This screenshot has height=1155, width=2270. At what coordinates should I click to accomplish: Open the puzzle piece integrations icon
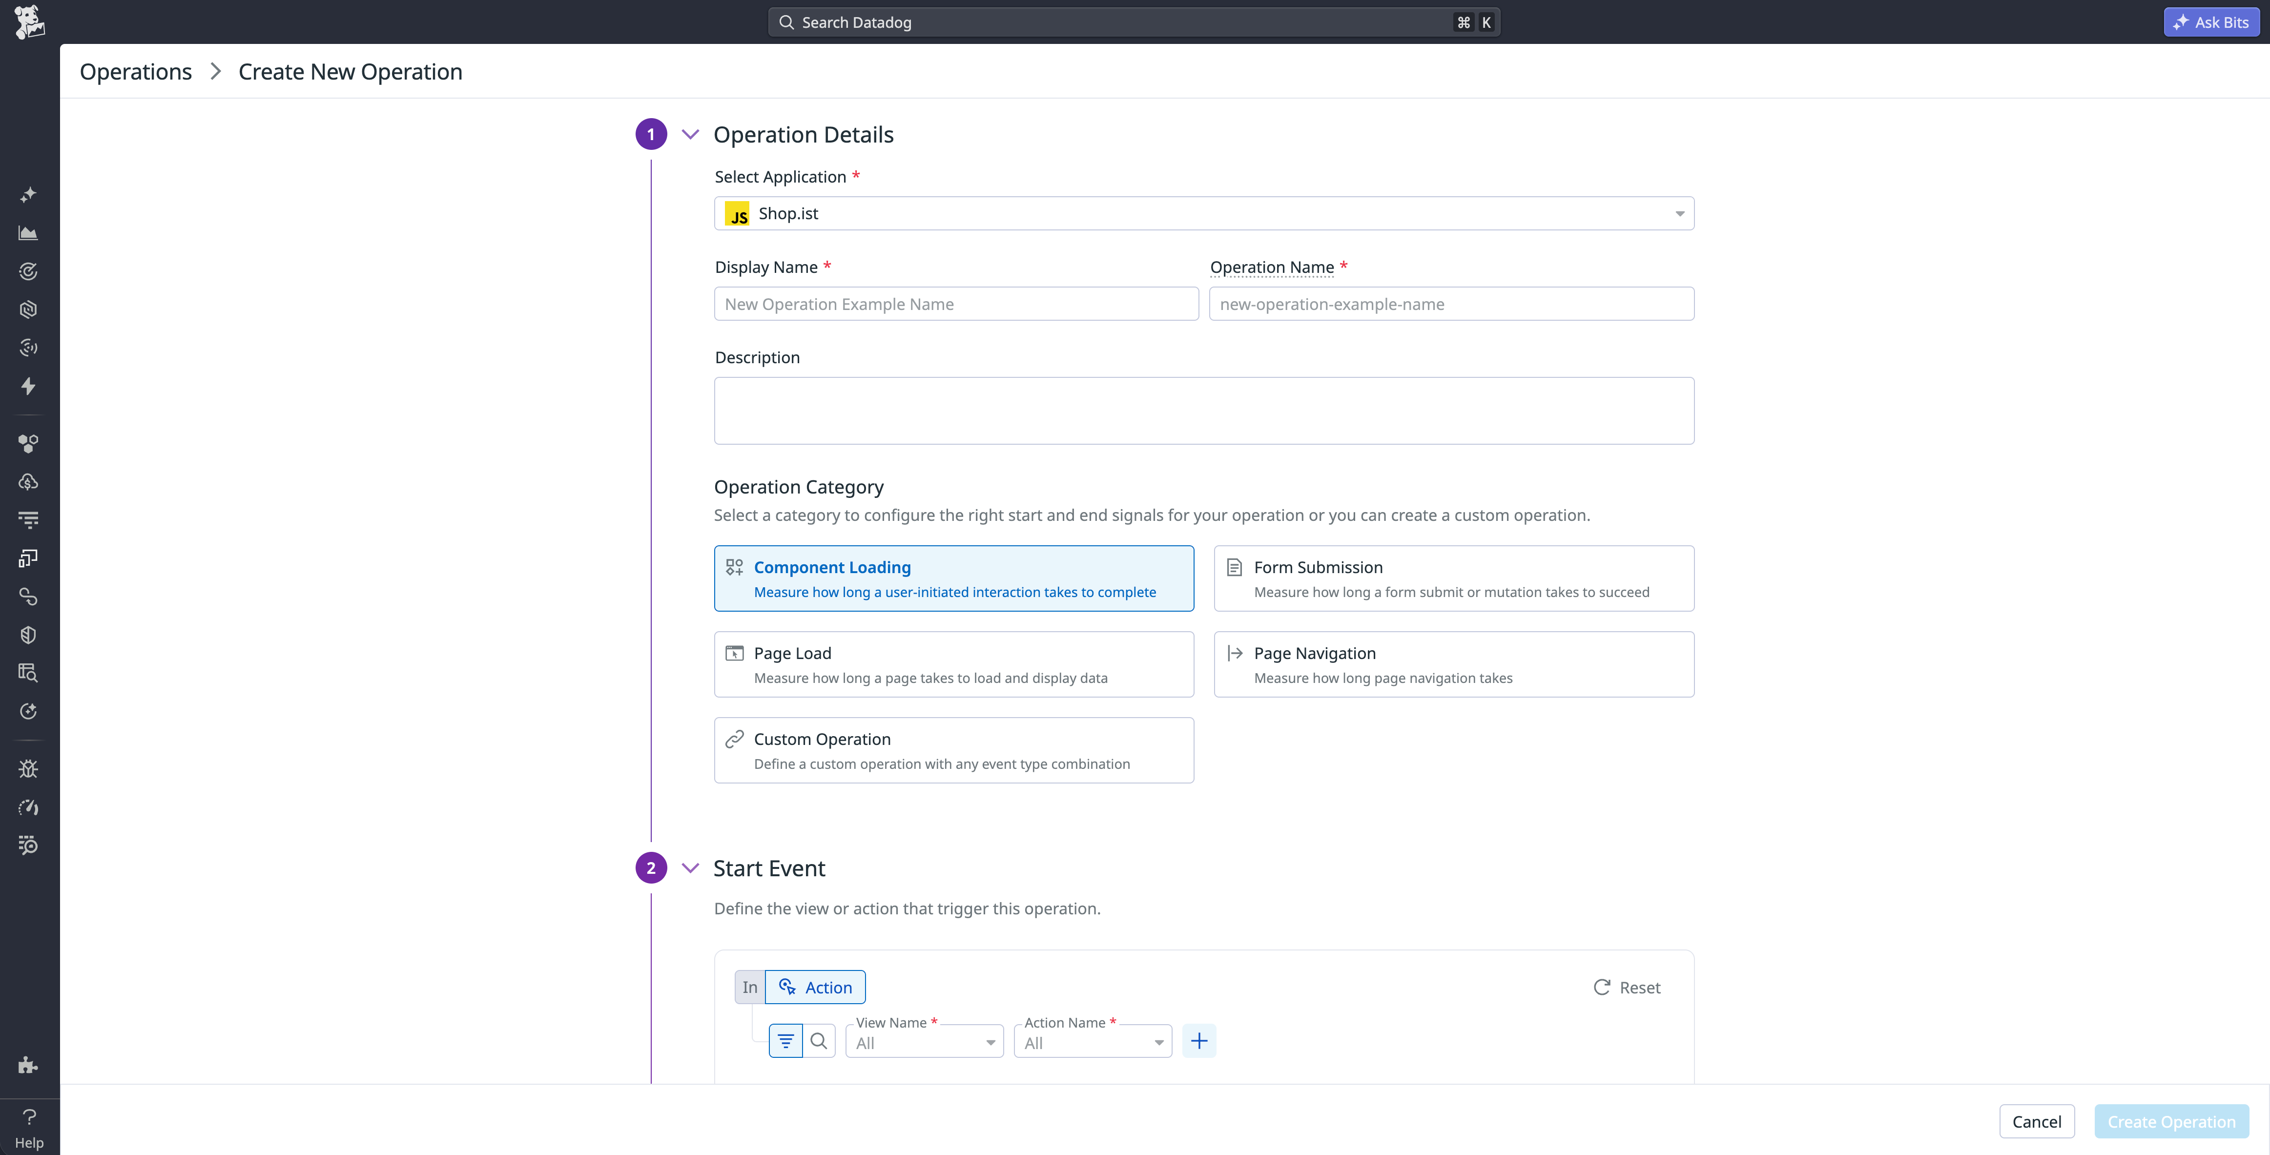(x=28, y=1065)
